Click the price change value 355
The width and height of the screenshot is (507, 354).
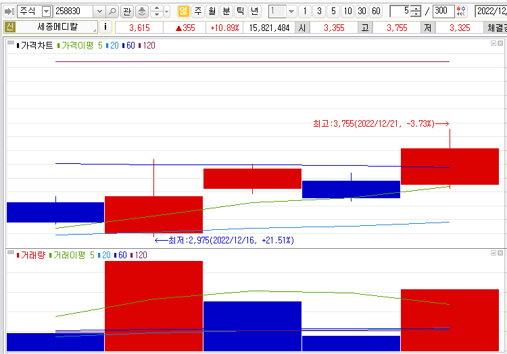tap(185, 28)
